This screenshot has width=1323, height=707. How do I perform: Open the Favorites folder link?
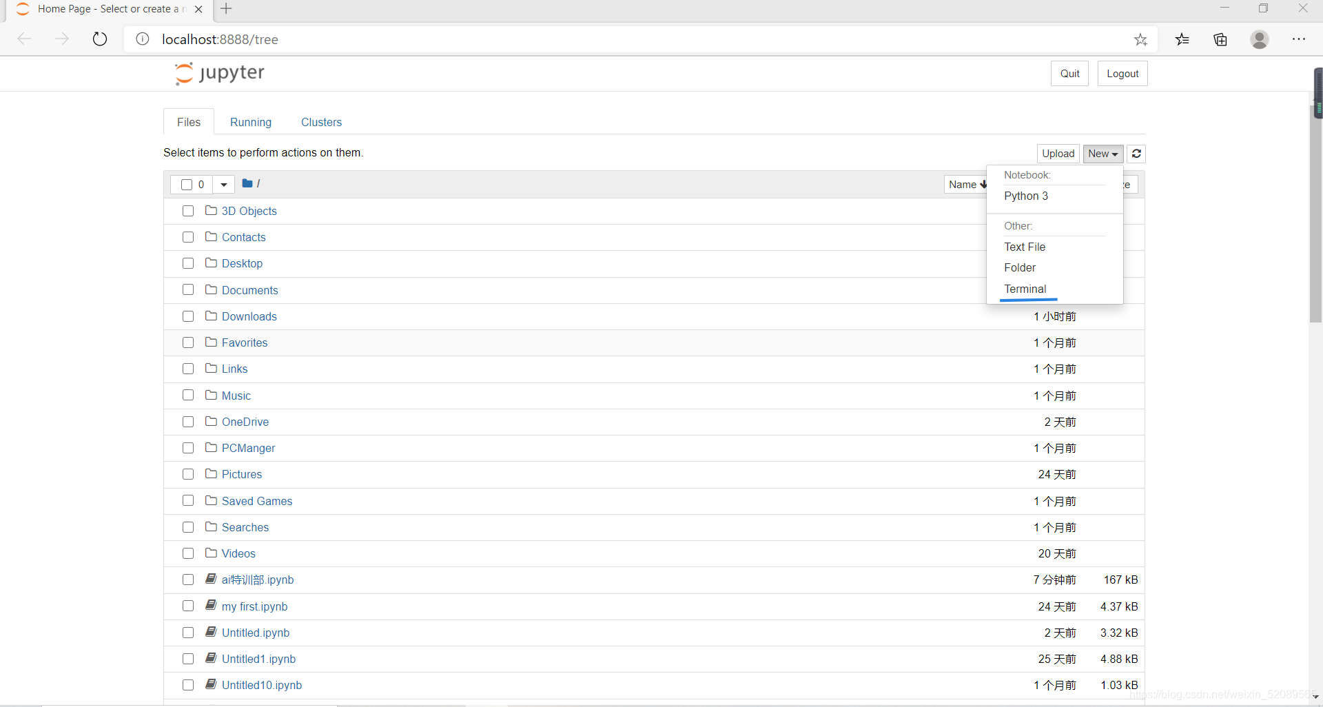point(245,342)
